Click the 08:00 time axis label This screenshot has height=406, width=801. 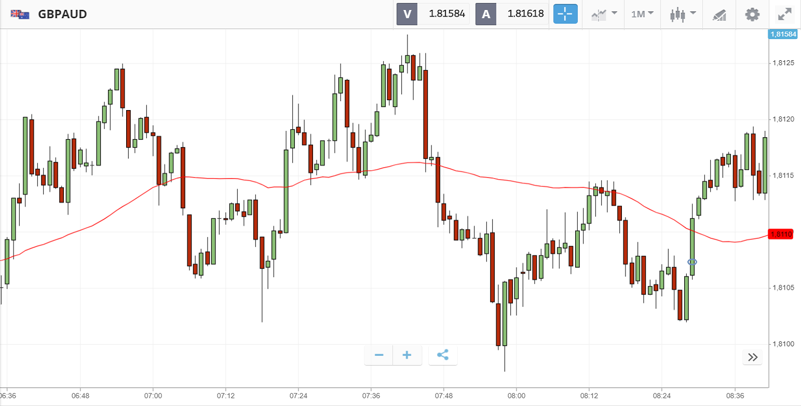click(x=516, y=396)
